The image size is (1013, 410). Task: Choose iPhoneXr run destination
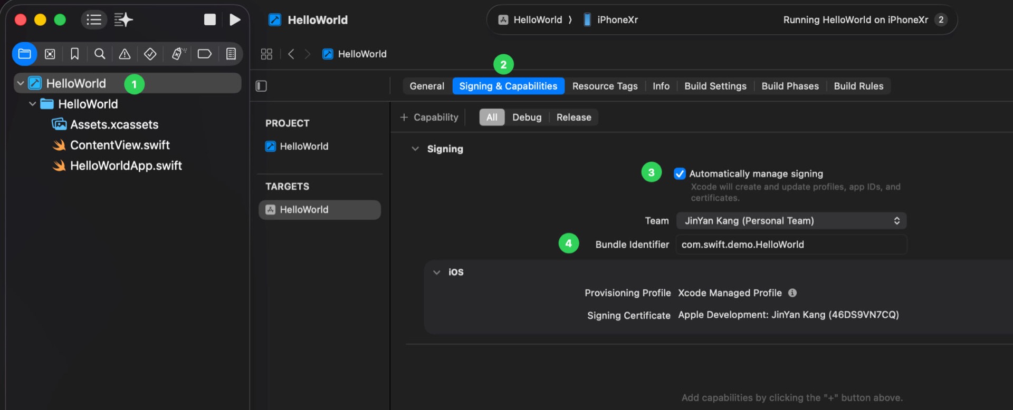610,19
